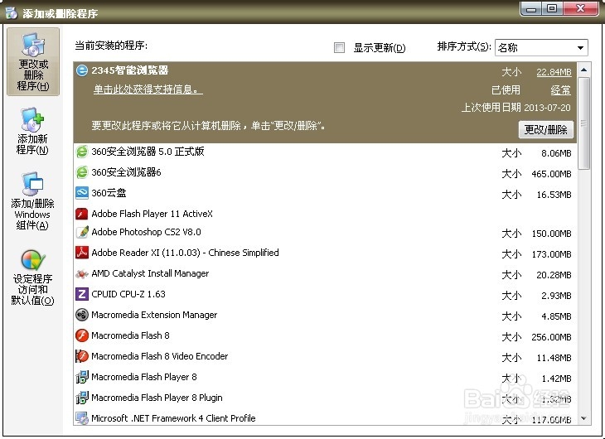Select the 360安全浏览器 5.0 正式版 entry
The image size is (605, 439).
325,152
